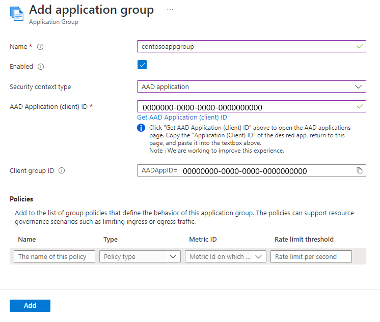The image size is (380, 322).
Task: Click the Metric ID column header
Action: coord(203,239)
